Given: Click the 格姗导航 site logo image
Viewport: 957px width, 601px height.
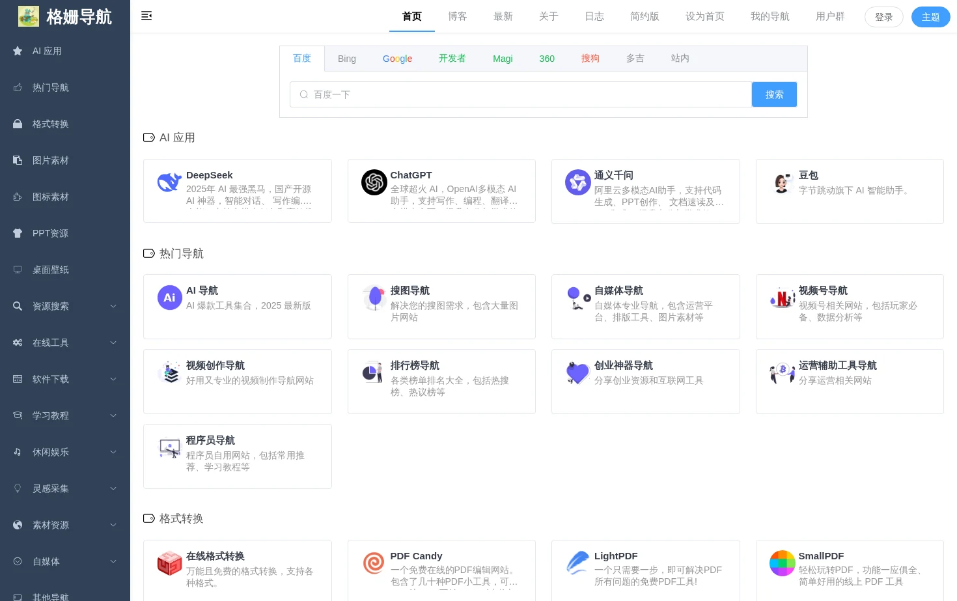Looking at the screenshot, I should point(29,16).
